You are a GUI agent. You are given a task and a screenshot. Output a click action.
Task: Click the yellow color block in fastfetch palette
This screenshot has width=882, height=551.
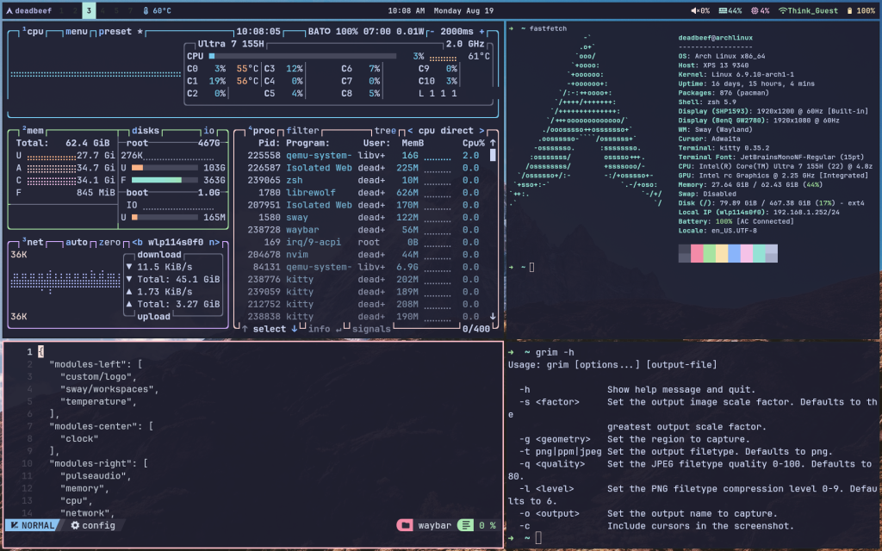722,253
